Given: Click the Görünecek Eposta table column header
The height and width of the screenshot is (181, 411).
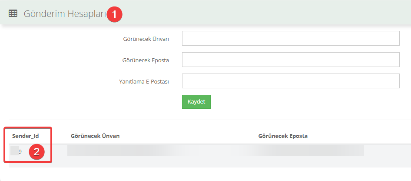Looking at the screenshot, I should pos(283,136).
